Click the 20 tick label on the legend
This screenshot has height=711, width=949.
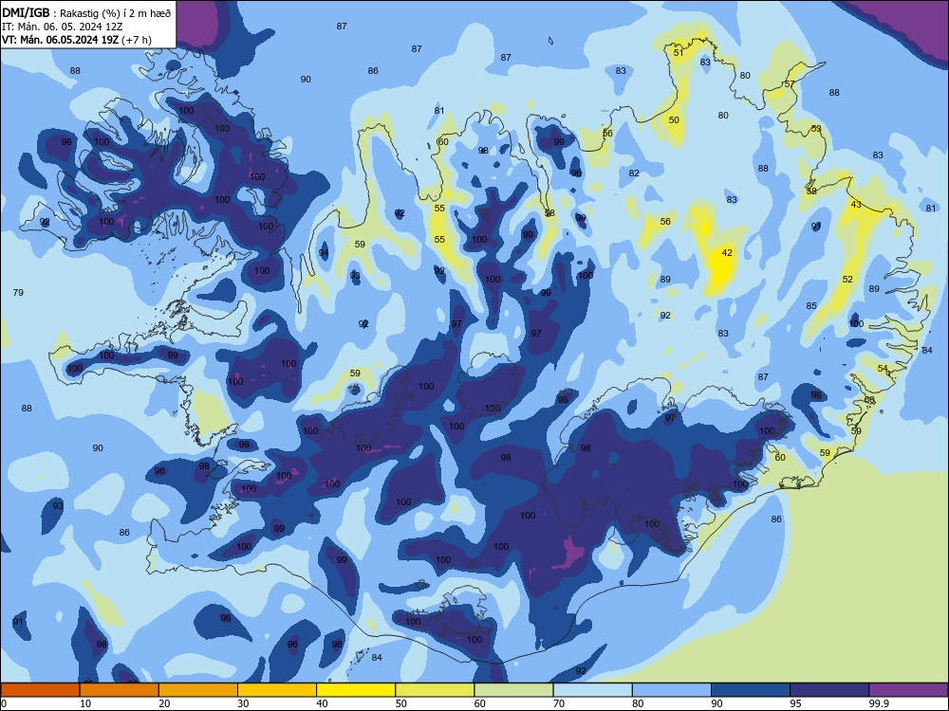[x=164, y=703]
